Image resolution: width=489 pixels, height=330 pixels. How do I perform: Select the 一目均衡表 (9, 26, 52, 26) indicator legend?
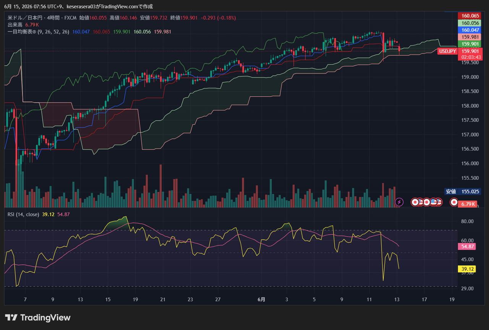click(38, 32)
